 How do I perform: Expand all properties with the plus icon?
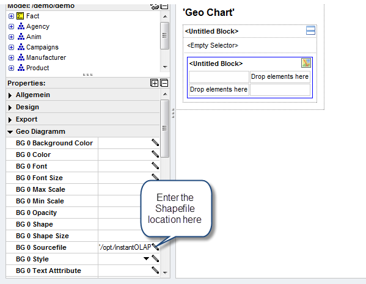154,83
